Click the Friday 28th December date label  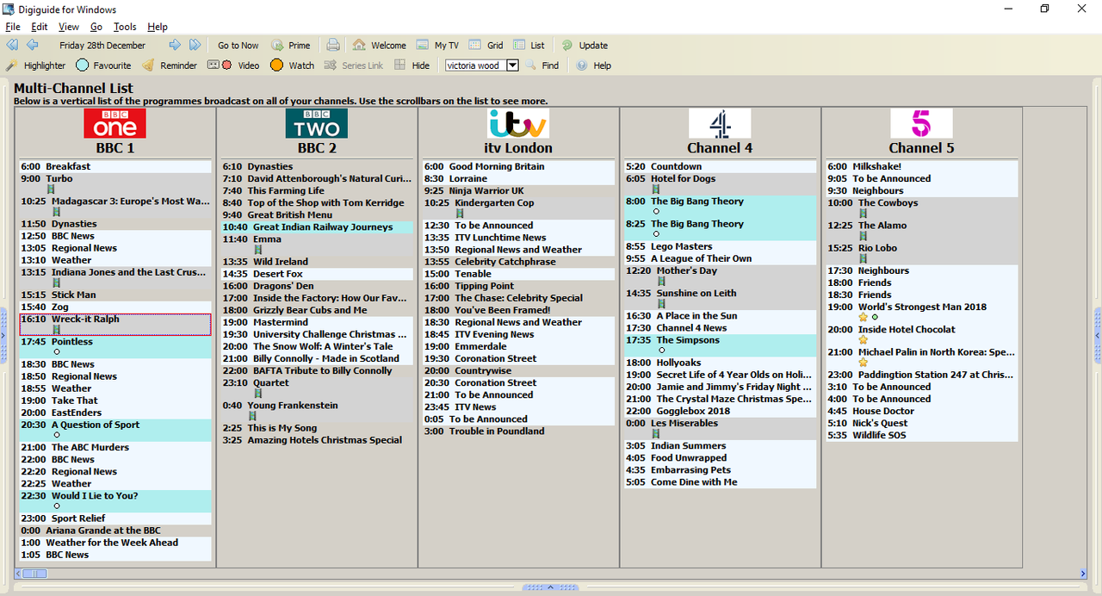(102, 46)
